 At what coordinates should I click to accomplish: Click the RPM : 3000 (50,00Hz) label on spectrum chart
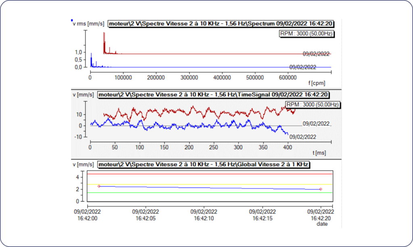point(307,34)
